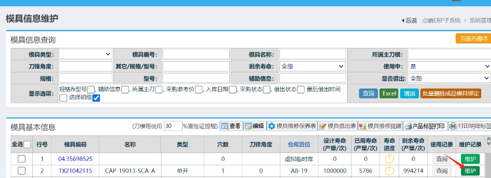Click the 打印明细标签 printer button
This screenshot has width=491, height=178.
coord(470,126)
